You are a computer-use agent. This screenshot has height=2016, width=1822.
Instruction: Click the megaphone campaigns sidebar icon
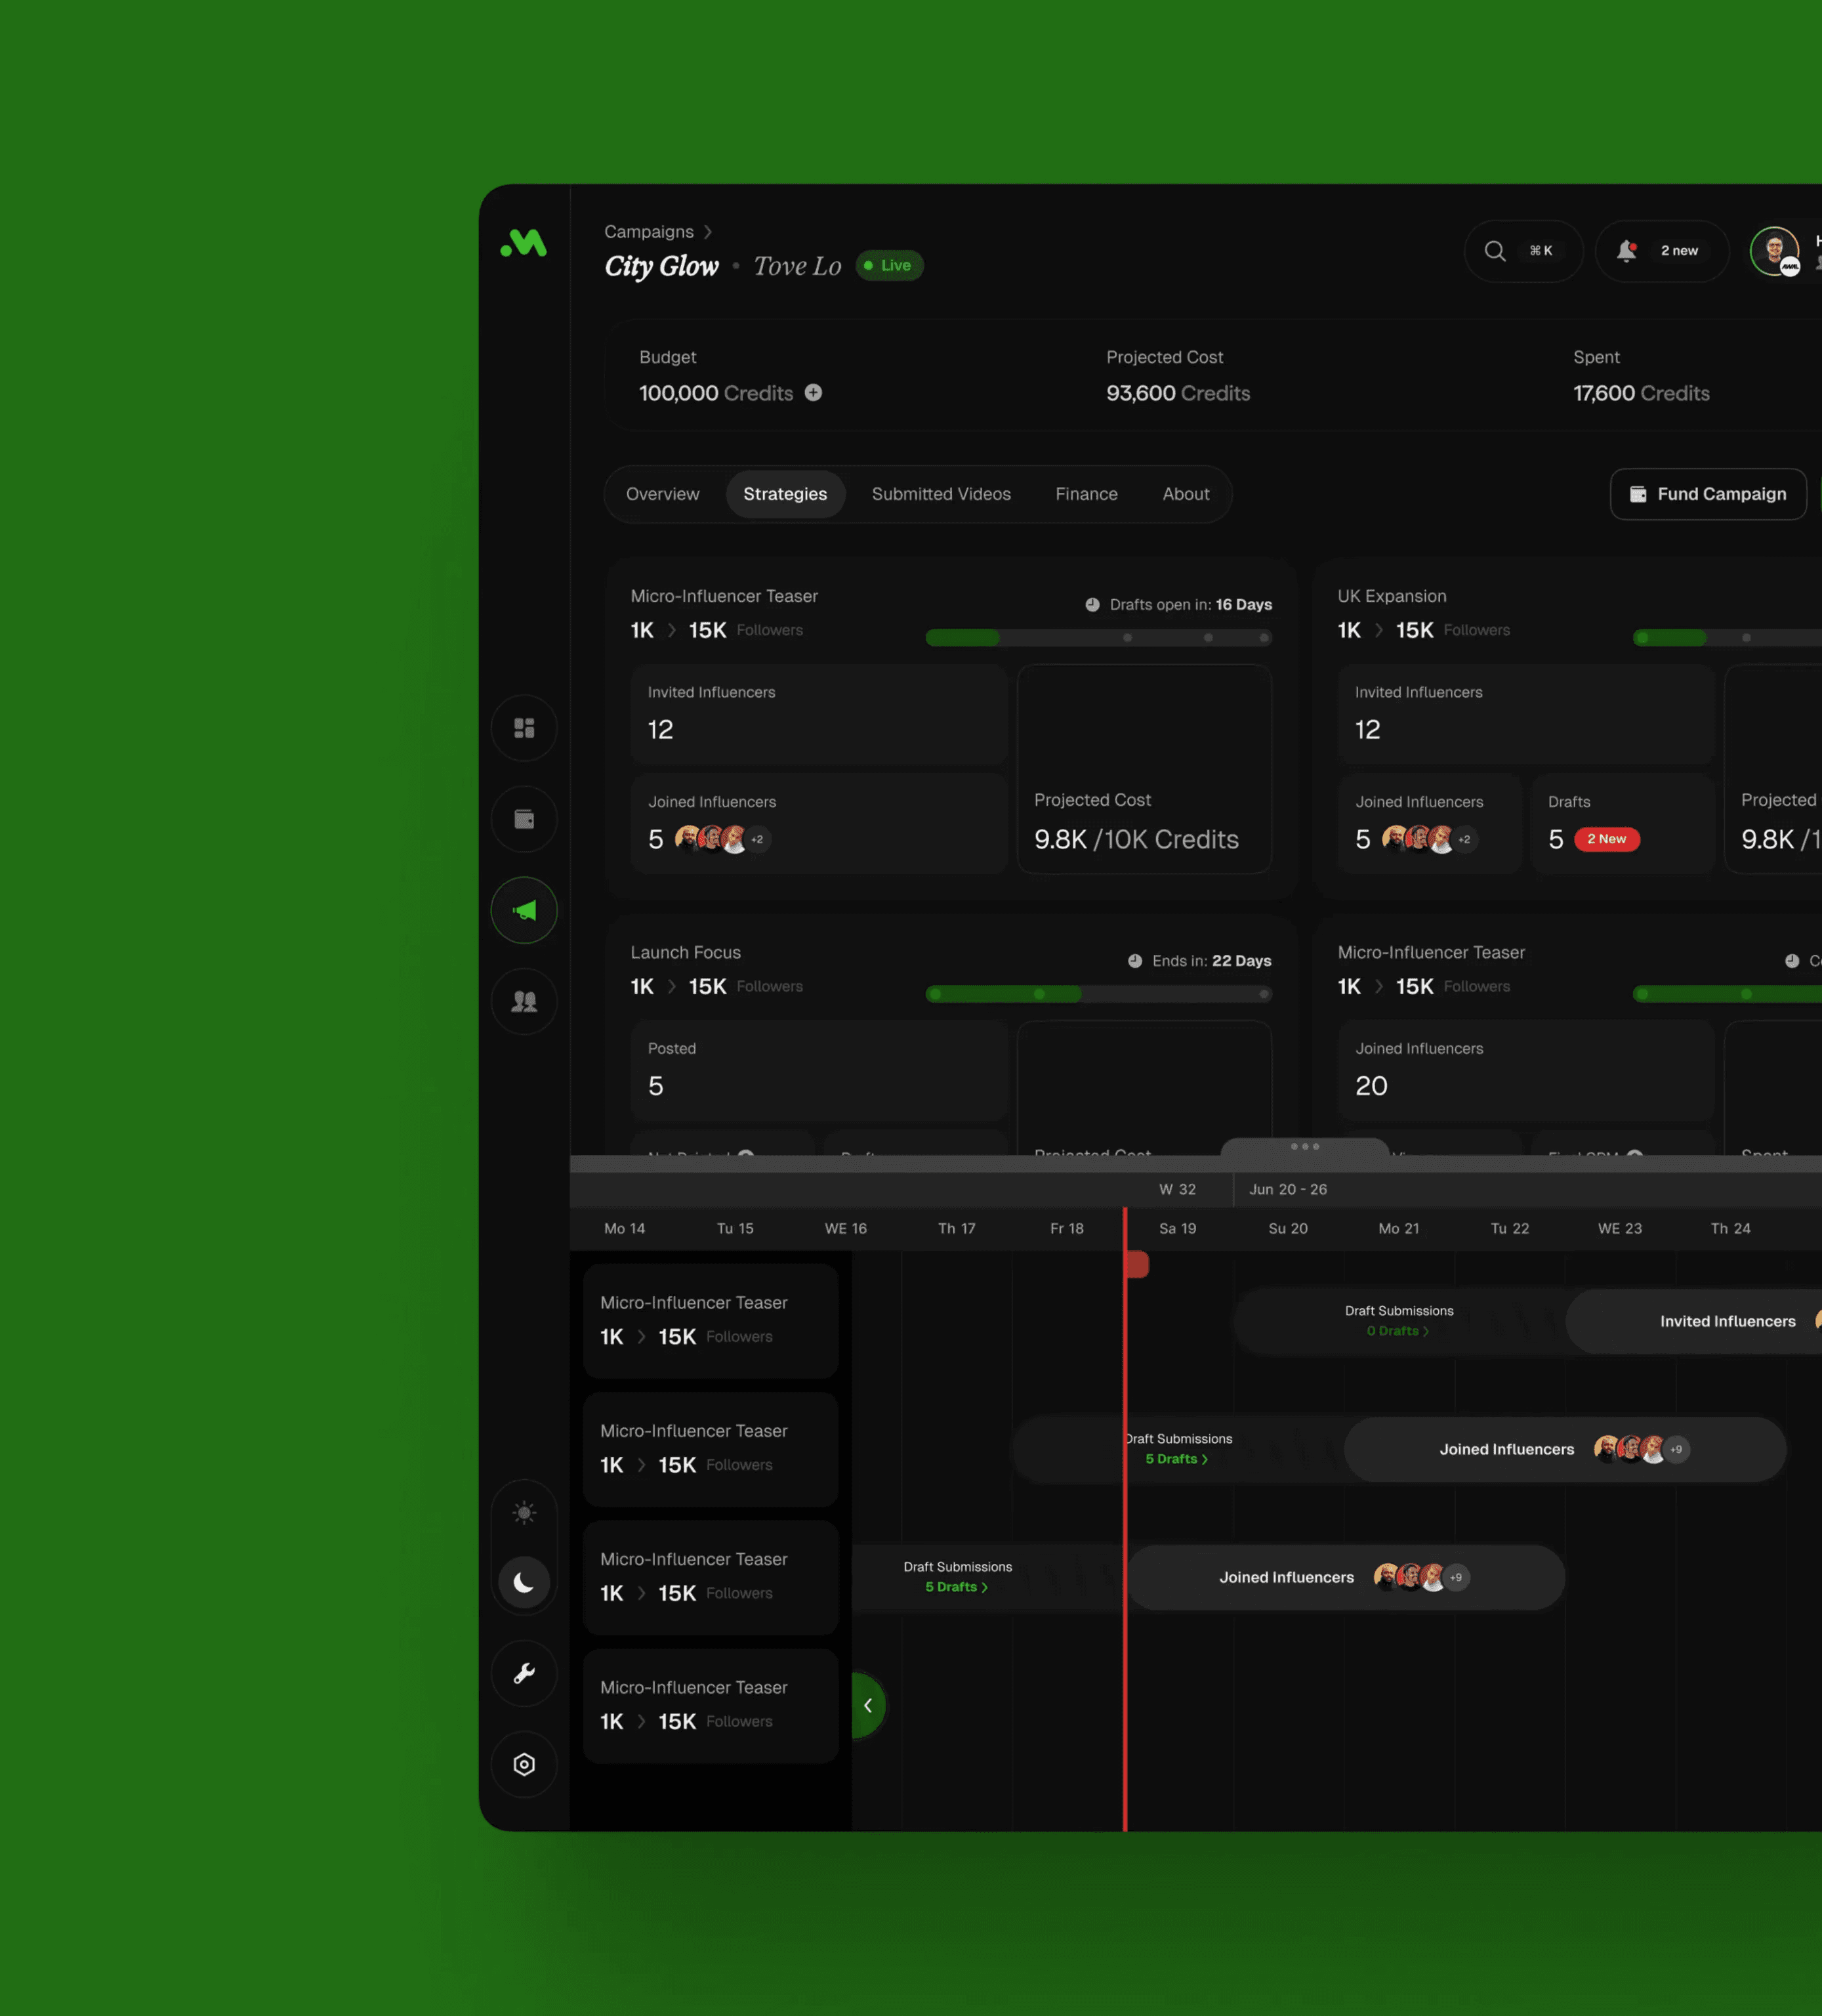[524, 910]
